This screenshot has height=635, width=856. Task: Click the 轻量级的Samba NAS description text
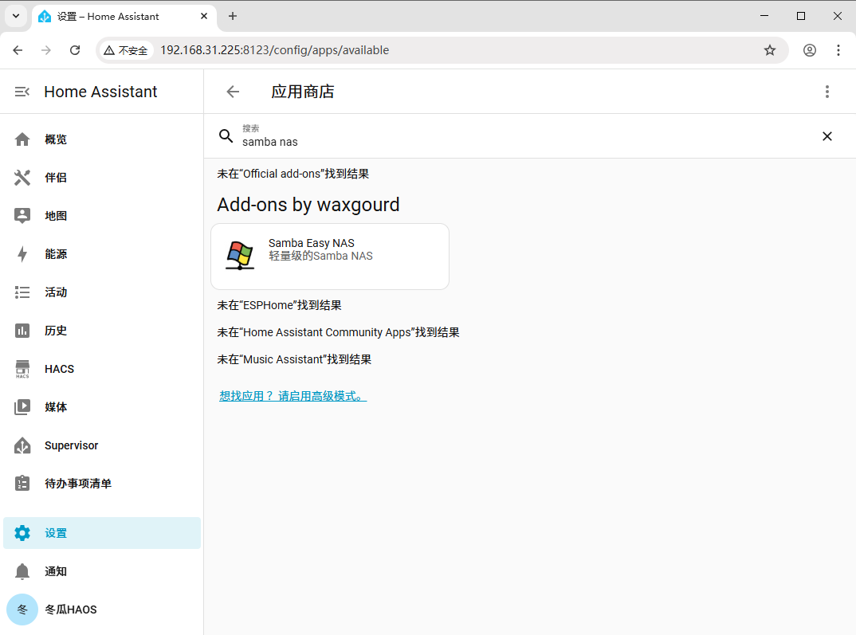click(x=320, y=257)
